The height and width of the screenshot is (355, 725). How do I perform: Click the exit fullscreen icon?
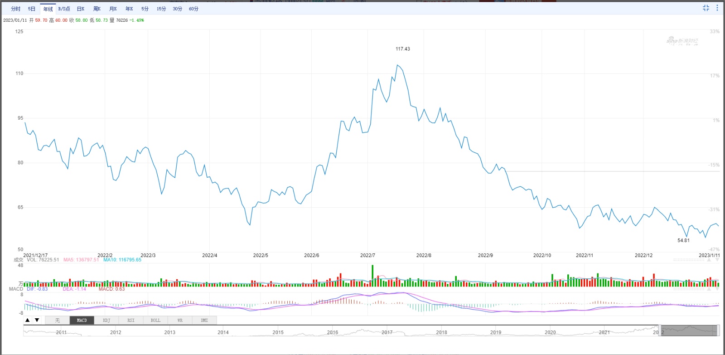706,8
